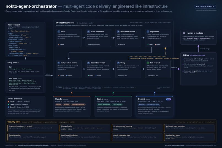Click the ALL THINGS AGENTIC badge
The height and width of the screenshot is (148, 222).
tap(205, 7)
